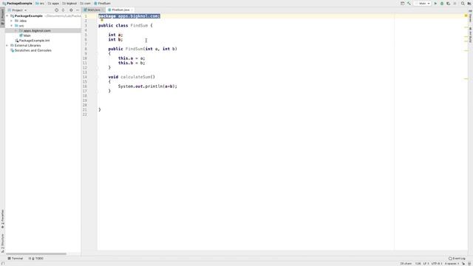The image size is (473, 266).
Task: Run with coverage icon in toolbar
Action: (x=449, y=3)
